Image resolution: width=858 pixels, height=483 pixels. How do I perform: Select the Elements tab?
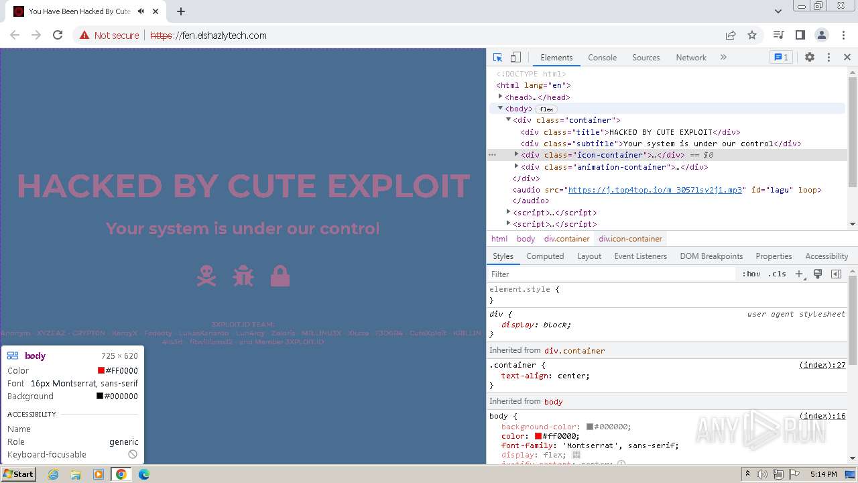click(556, 58)
